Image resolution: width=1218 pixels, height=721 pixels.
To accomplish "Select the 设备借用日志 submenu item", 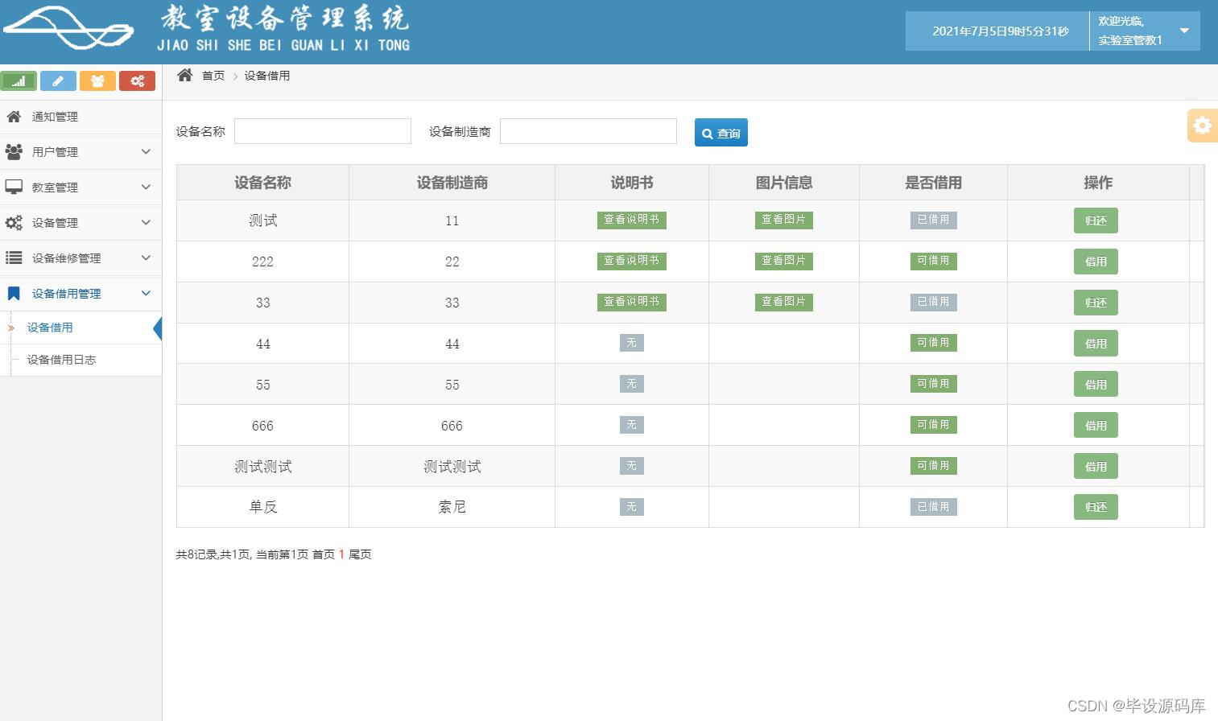I will [x=81, y=360].
